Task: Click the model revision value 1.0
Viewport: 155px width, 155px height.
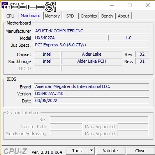Action: (x=129, y=38)
